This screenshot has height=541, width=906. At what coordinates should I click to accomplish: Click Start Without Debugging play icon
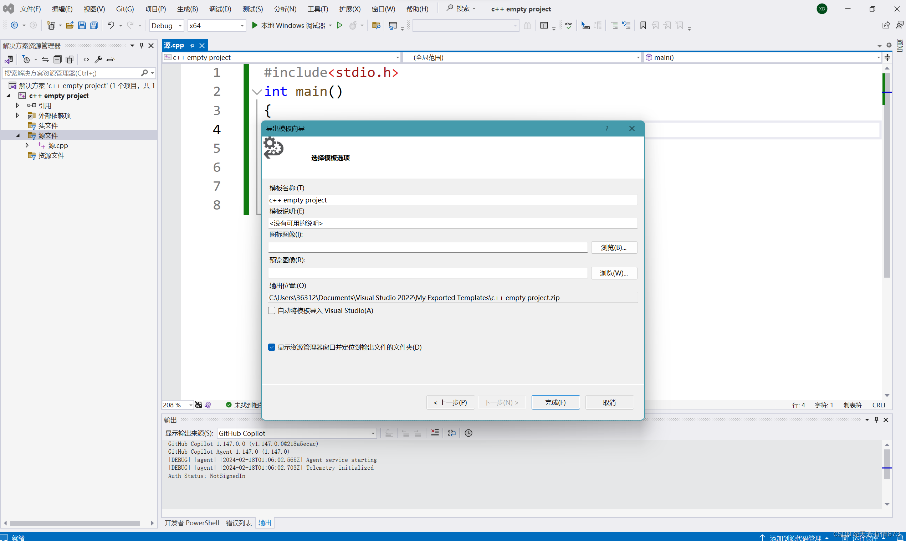tap(339, 25)
